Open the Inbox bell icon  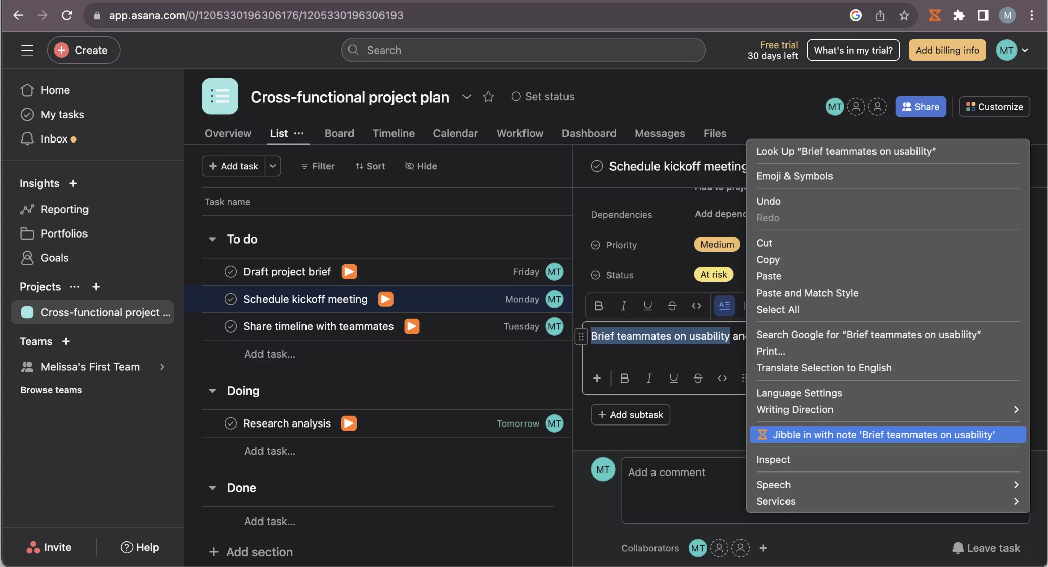[27, 138]
